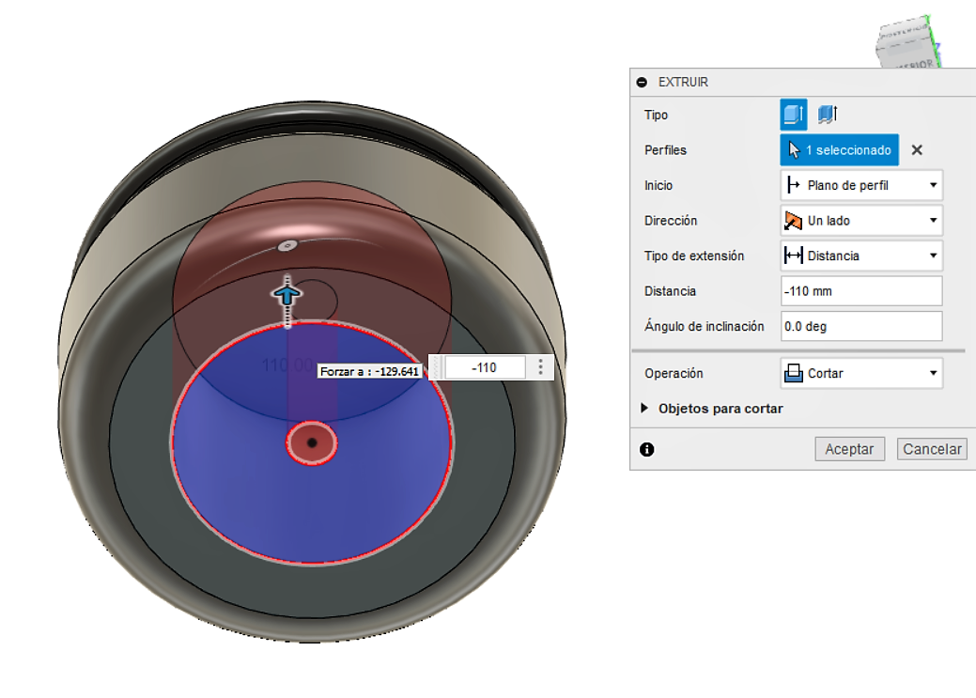Open the 'Tipo de extensión' Distancia dropdown
976x698 pixels.
click(861, 256)
